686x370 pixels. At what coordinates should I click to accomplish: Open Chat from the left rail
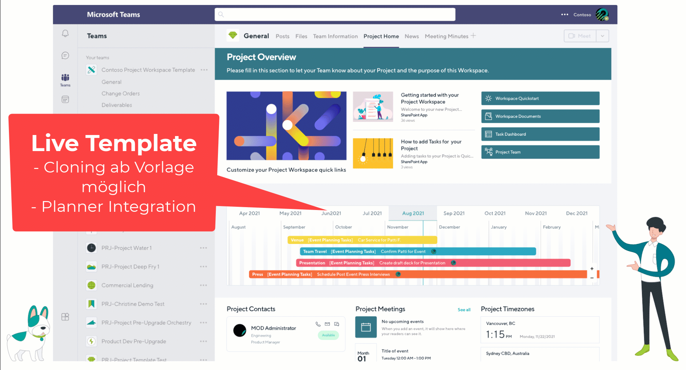pyautogui.click(x=65, y=55)
